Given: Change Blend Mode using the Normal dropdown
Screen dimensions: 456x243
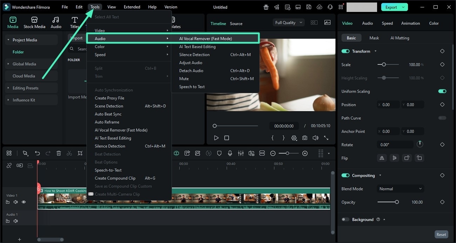Looking at the screenshot, I should [x=400, y=189].
